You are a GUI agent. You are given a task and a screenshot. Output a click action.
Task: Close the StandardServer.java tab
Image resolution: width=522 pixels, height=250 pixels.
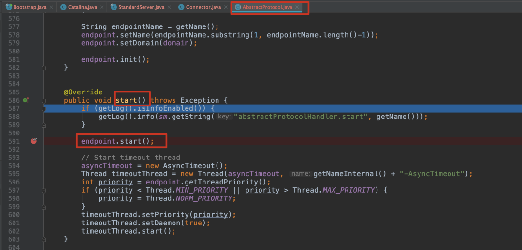tap(170, 7)
